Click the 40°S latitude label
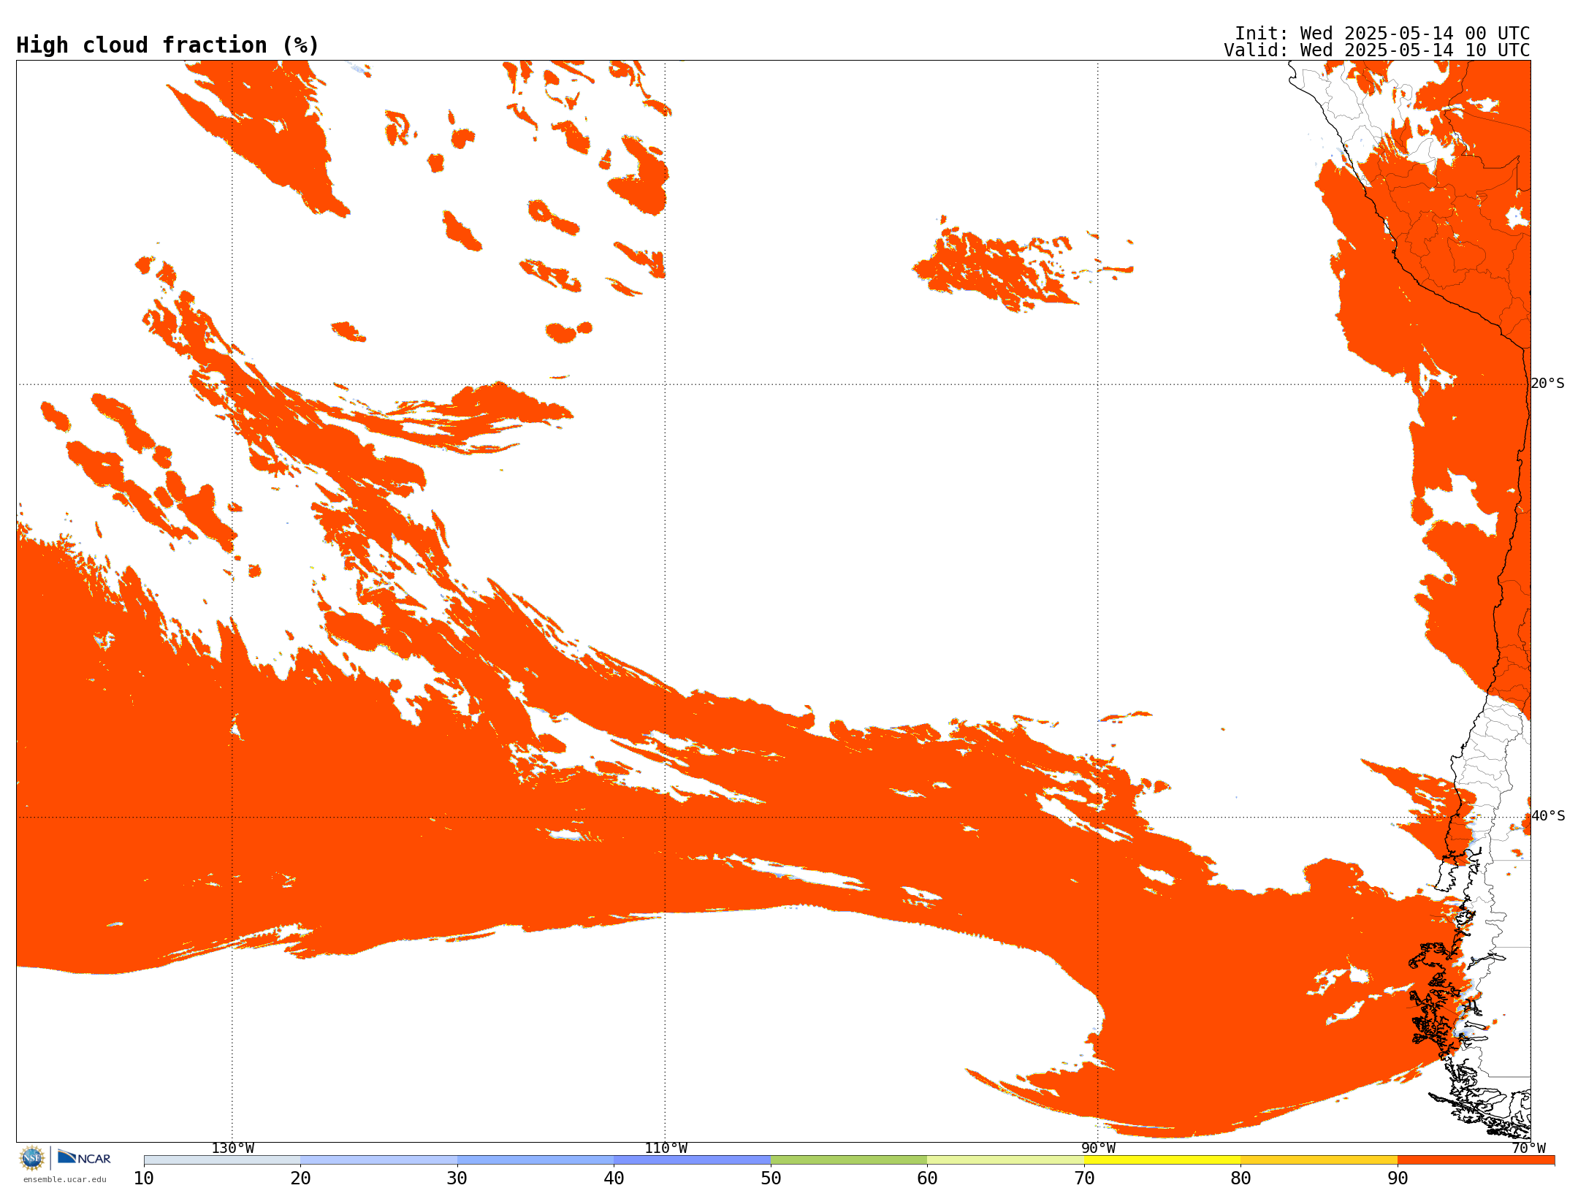1578x1188 pixels. pos(1548,816)
